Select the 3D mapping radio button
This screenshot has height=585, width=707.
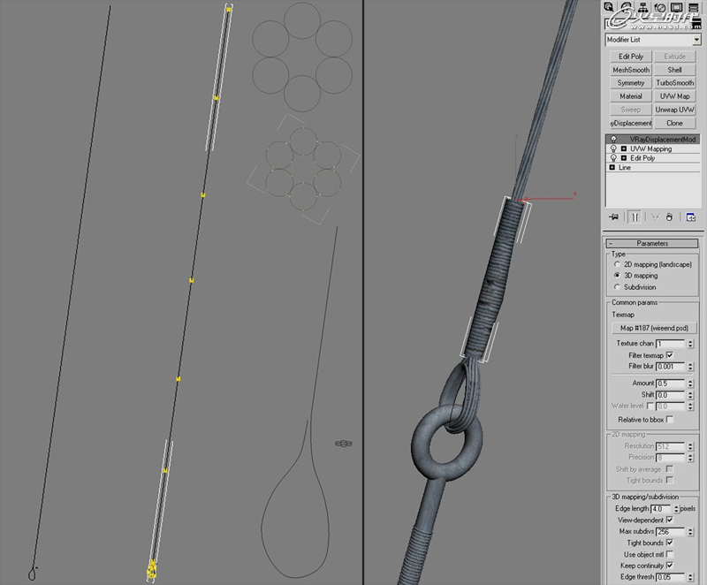pyautogui.click(x=619, y=276)
